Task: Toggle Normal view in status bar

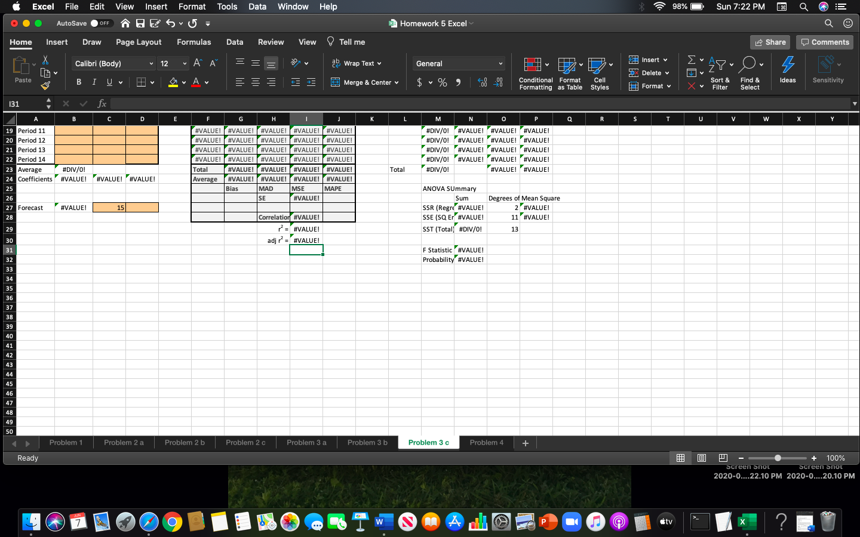Action: point(680,458)
